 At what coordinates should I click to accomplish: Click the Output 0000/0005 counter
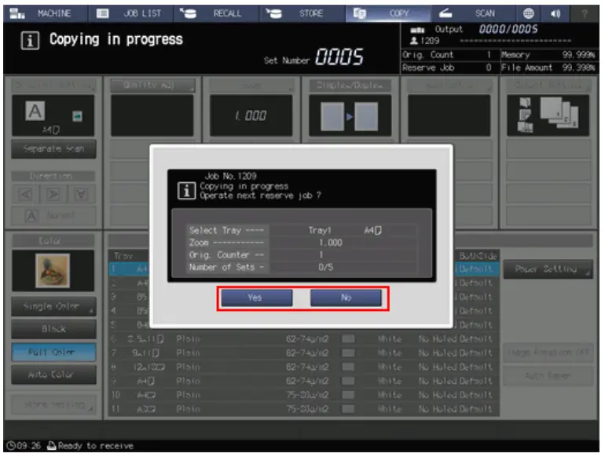click(x=508, y=29)
